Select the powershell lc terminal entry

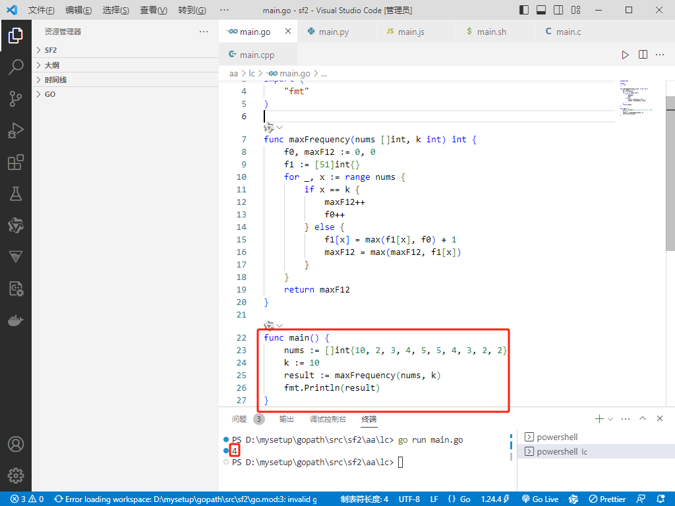coord(596,452)
